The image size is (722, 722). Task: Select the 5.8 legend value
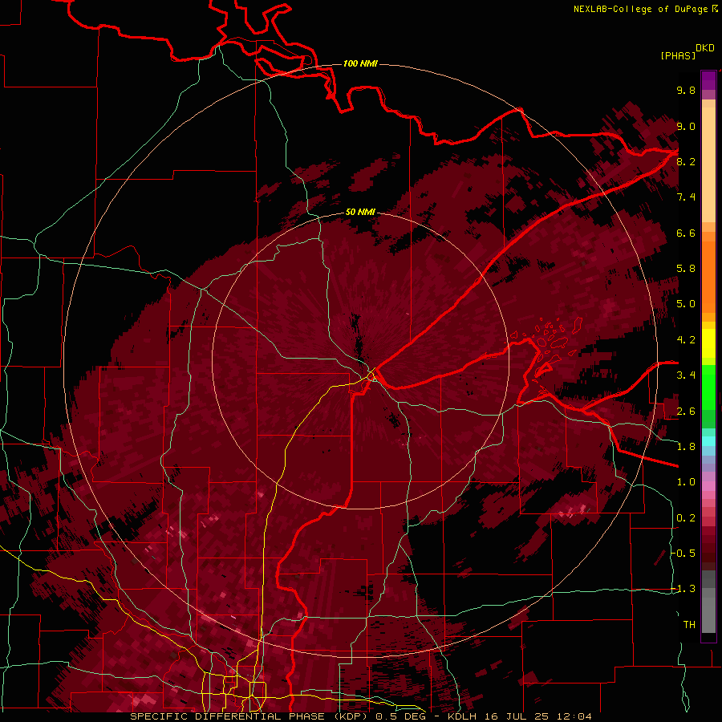pyautogui.click(x=686, y=269)
